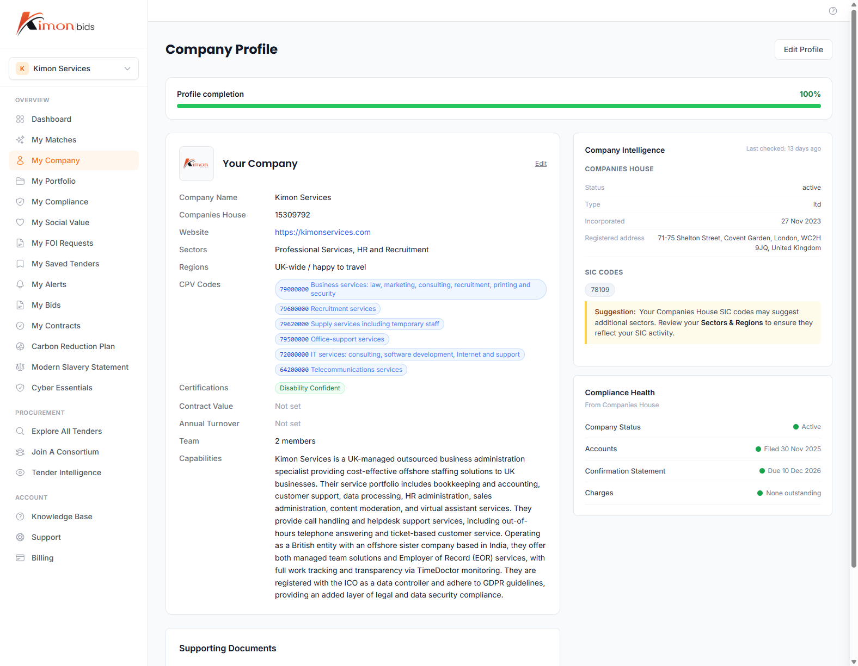Click the Cyber Essentials shield icon
Viewport: 858px width, 666px height.
pyautogui.click(x=20, y=388)
